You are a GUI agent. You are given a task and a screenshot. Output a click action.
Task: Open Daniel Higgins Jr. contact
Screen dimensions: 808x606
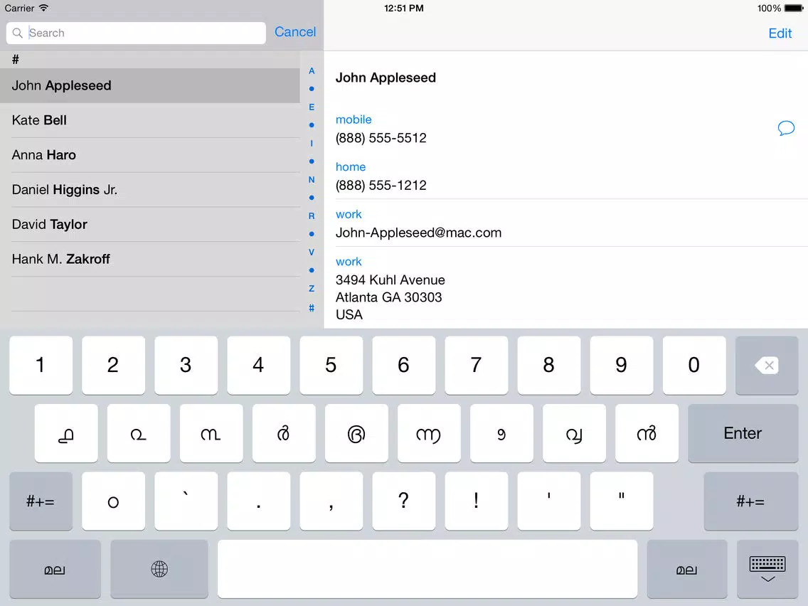pyautogui.click(x=150, y=190)
